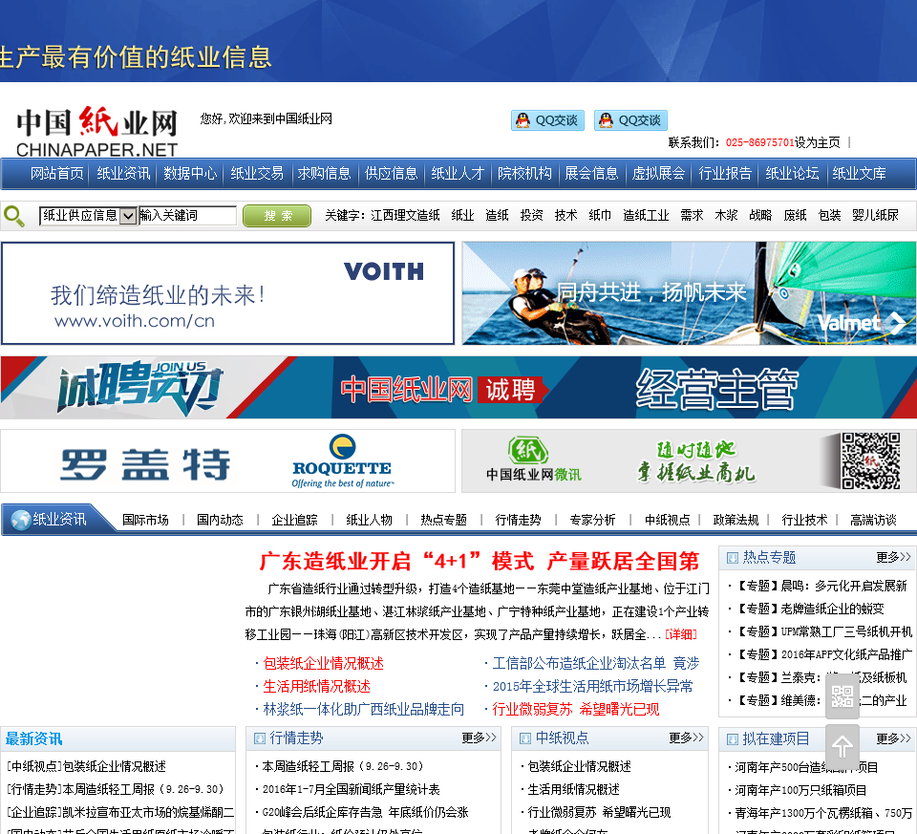Open 河南年产100万只纸箱项目
This screenshot has height=834, width=917.
coord(800,791)
